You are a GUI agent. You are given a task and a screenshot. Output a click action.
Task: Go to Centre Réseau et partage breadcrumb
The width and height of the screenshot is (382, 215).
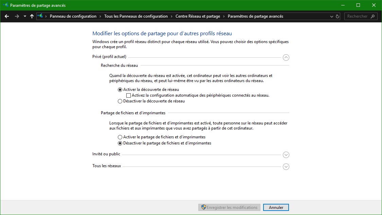pyautogui.click(x=198, y=16)
